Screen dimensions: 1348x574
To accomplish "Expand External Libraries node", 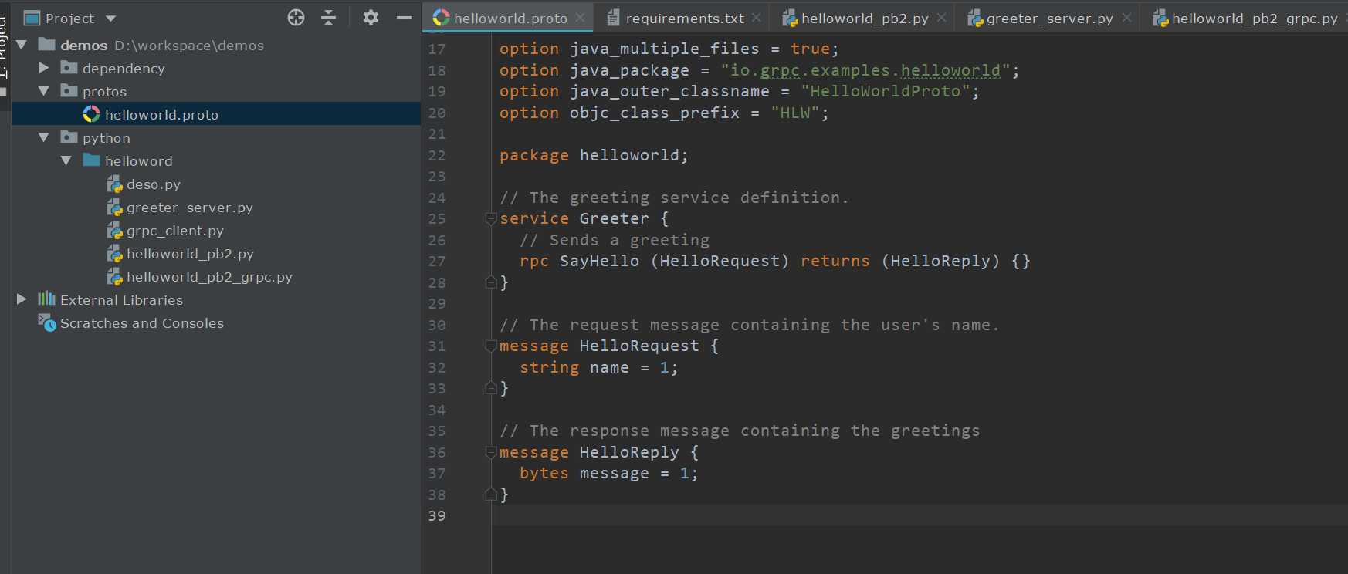I will click(x=22, y=300).
